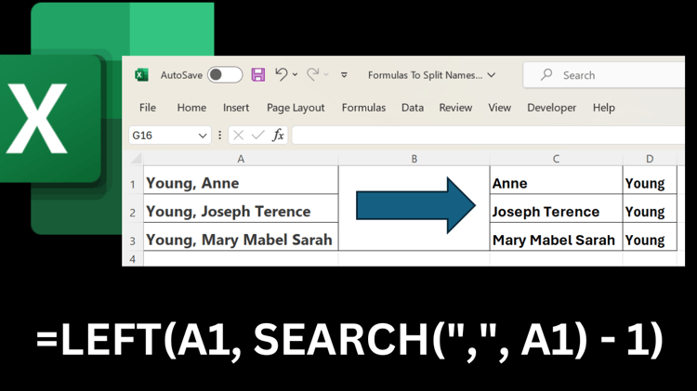Click the Enter checkmark icon in formula bar

coord(257,135)
